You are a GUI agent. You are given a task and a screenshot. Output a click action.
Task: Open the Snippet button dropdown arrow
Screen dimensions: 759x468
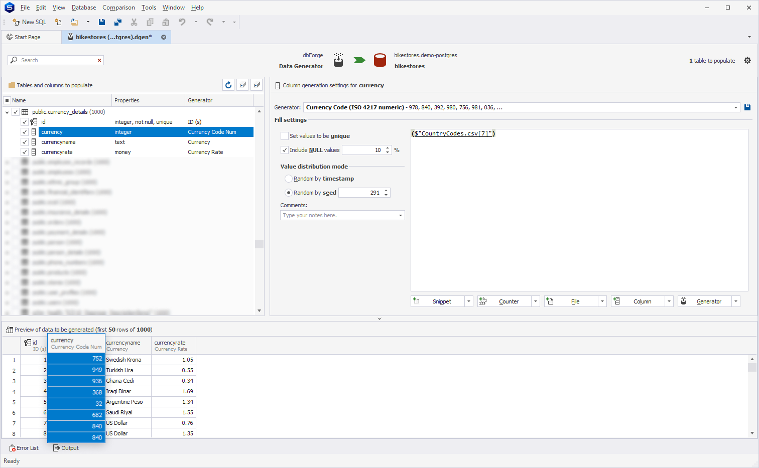click(x=469, y=301)
